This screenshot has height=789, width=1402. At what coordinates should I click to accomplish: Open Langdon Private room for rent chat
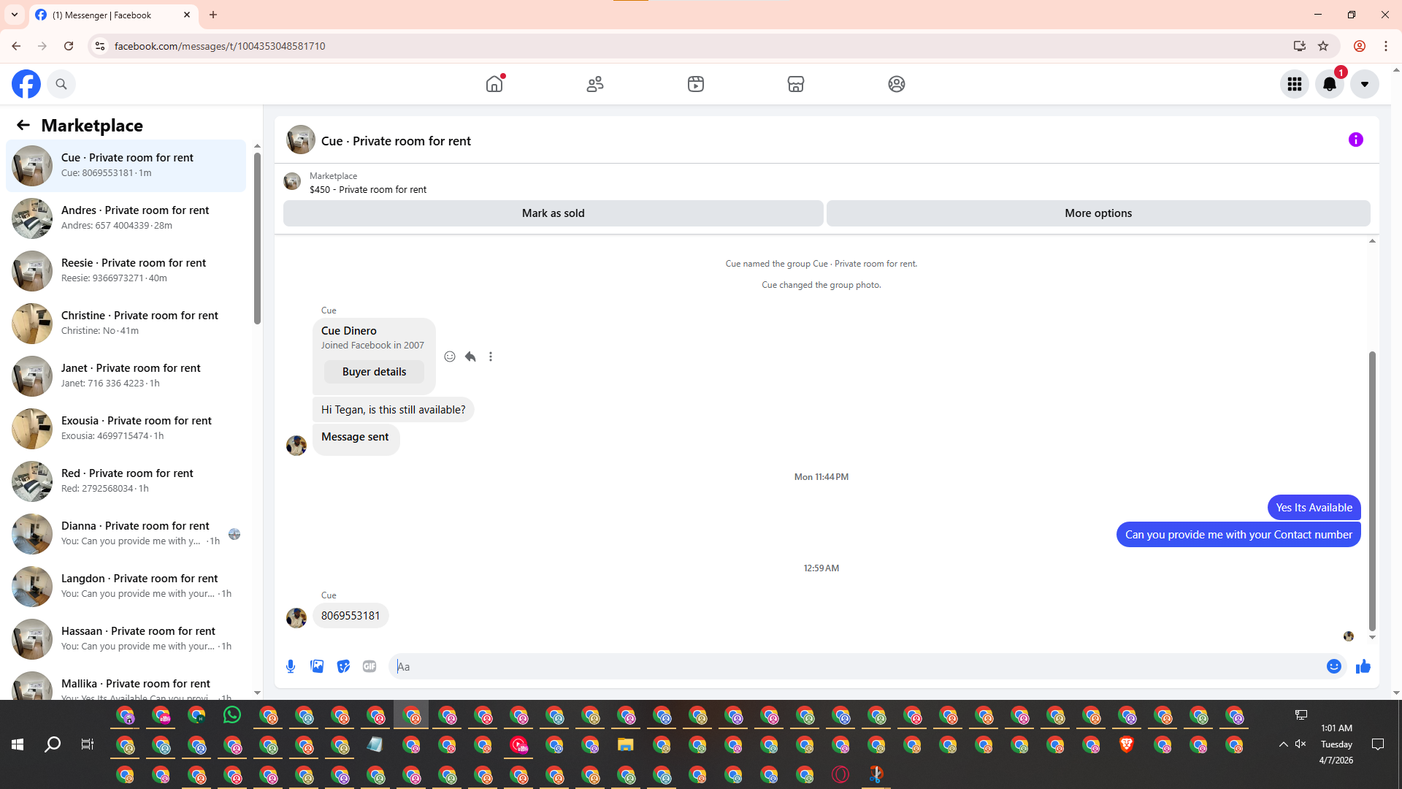coord(126,586)
